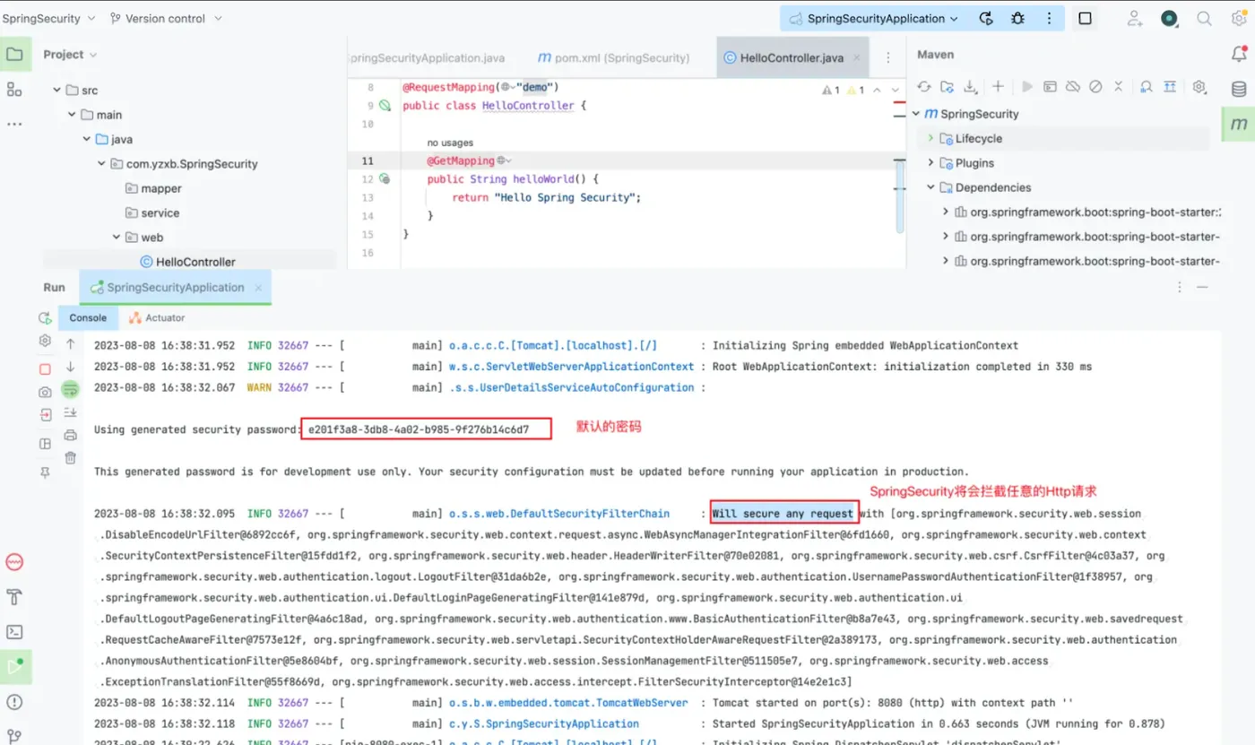Reload all Maven projects
This screenshot has width=1255, height=745.
click(923, 87)
